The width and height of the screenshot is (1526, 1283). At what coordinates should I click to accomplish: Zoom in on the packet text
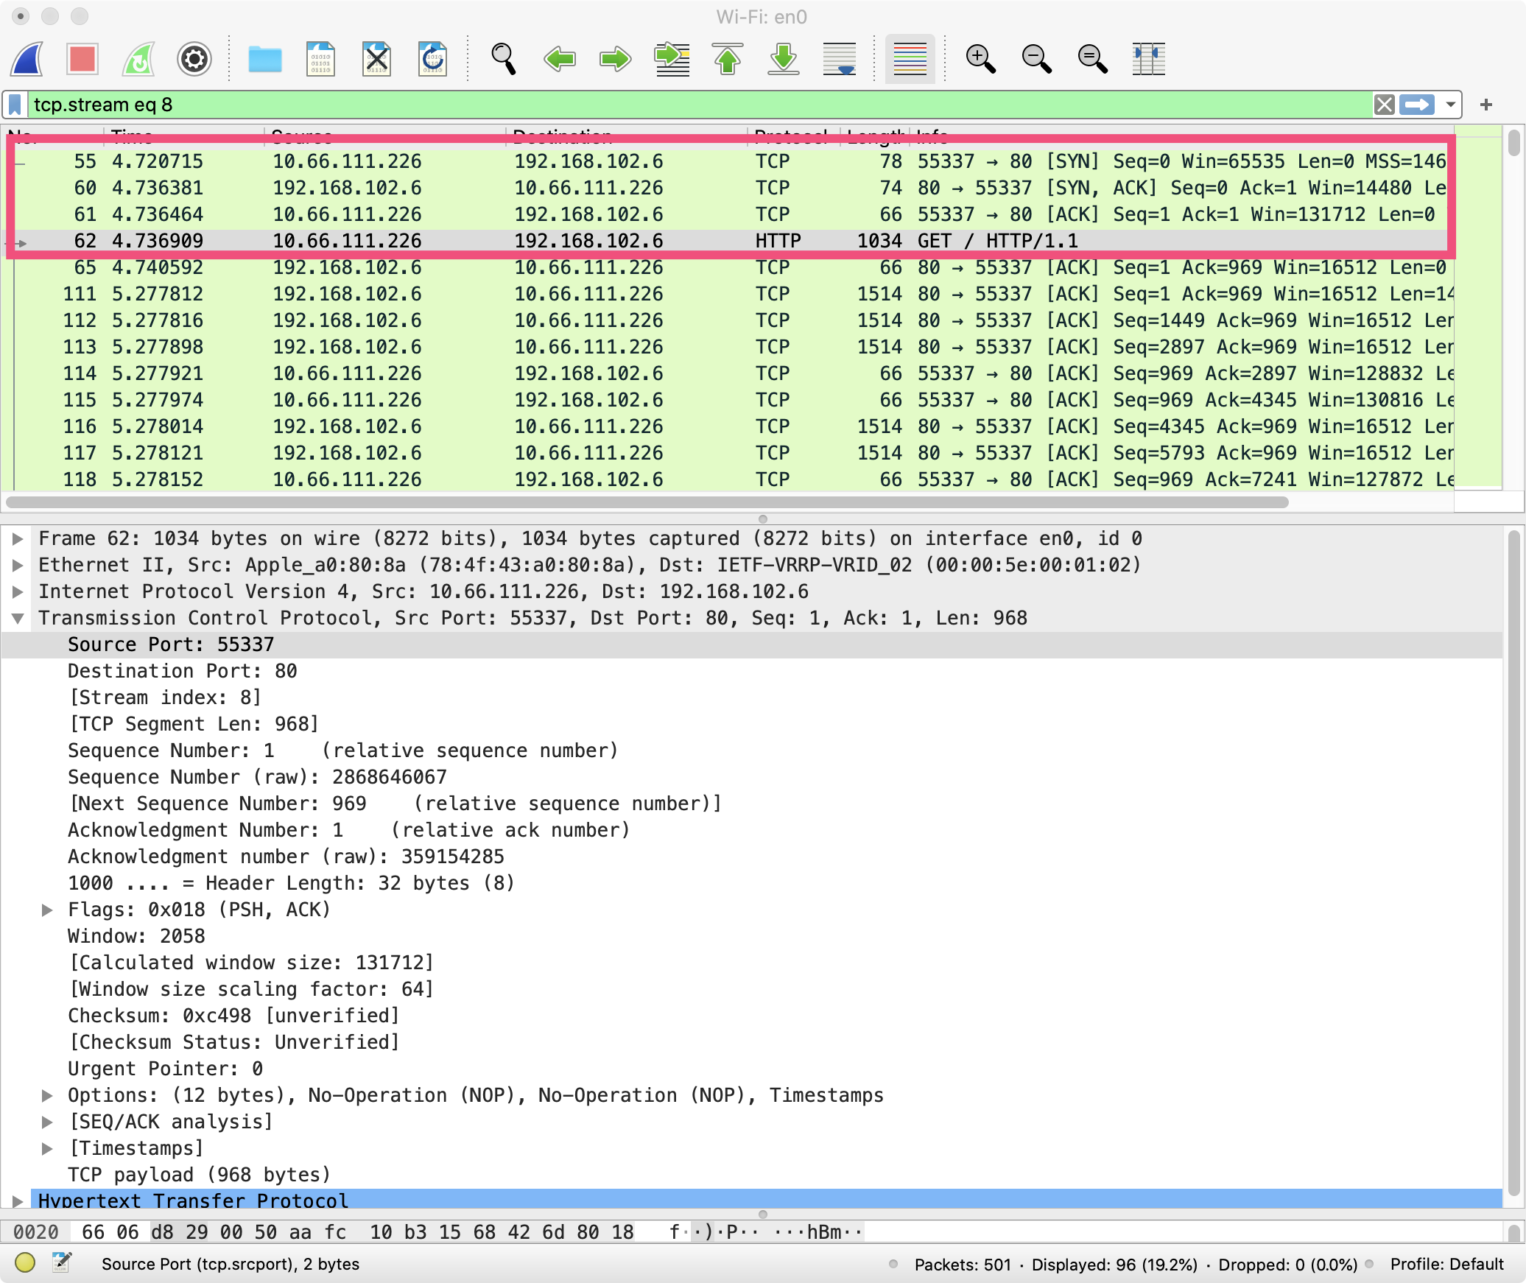coord(981,59)
